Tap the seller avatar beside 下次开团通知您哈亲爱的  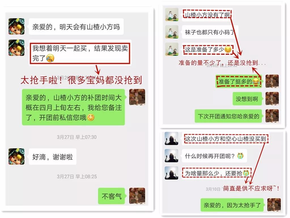272,116
